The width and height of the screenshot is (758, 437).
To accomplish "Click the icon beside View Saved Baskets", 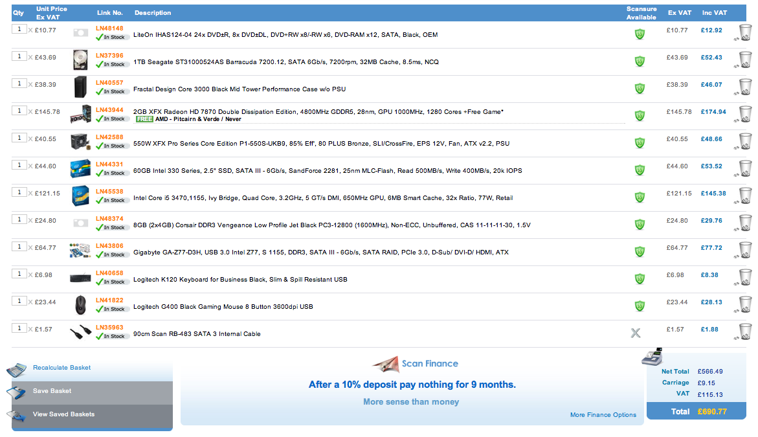I will point(16,415).
